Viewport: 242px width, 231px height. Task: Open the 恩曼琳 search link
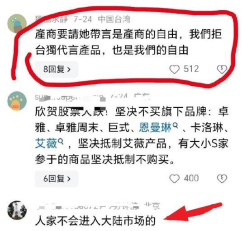click(155, 128)
